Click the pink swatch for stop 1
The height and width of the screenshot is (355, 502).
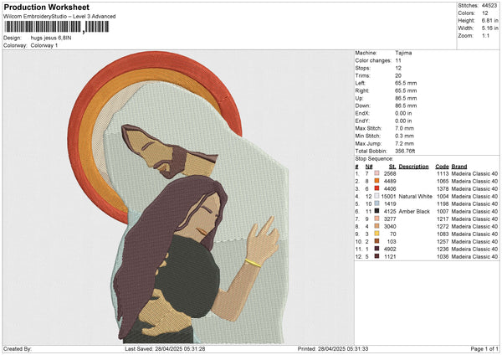(376, 173)
